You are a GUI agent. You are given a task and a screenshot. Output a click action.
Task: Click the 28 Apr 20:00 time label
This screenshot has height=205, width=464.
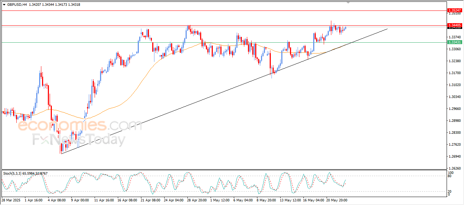pyautogui.click(x=196, y=200)
